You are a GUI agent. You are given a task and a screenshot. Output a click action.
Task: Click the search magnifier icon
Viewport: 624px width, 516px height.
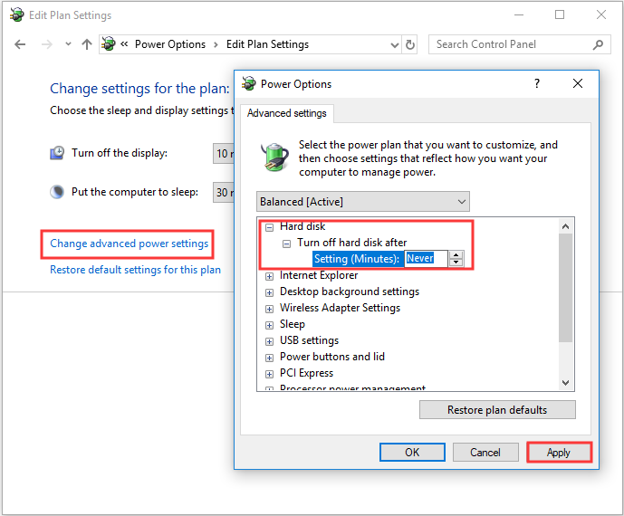[x=599, y=44]
